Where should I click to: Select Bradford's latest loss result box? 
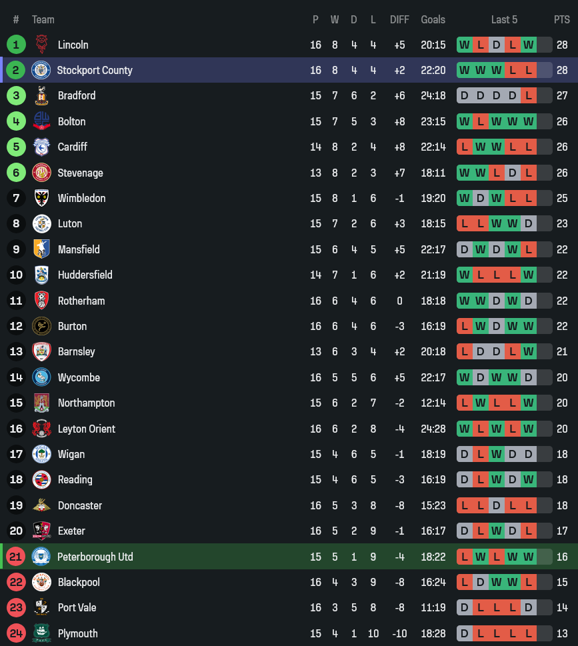click(x=529, y=95)
